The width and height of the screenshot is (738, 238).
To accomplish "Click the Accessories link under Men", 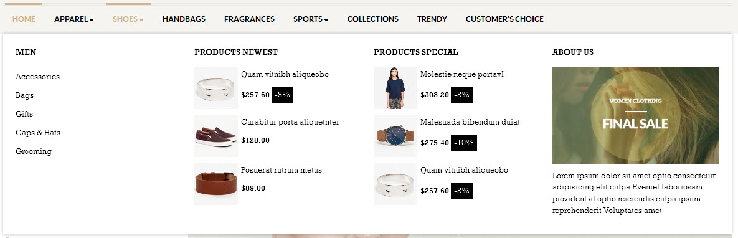I will click(x=37, y=77).
